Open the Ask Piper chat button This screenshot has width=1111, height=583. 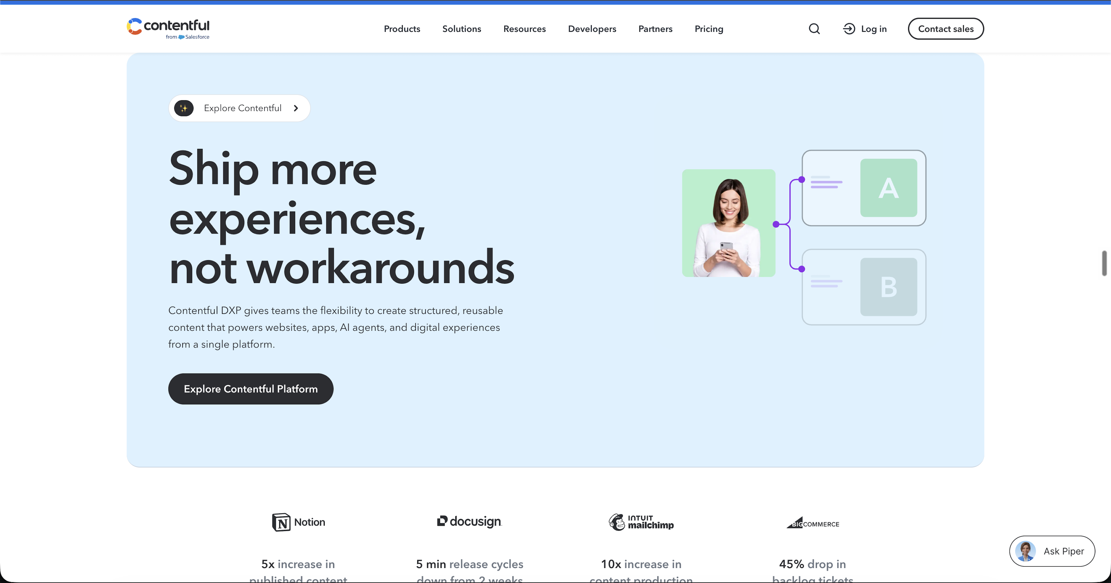[x=1052, y=551]
